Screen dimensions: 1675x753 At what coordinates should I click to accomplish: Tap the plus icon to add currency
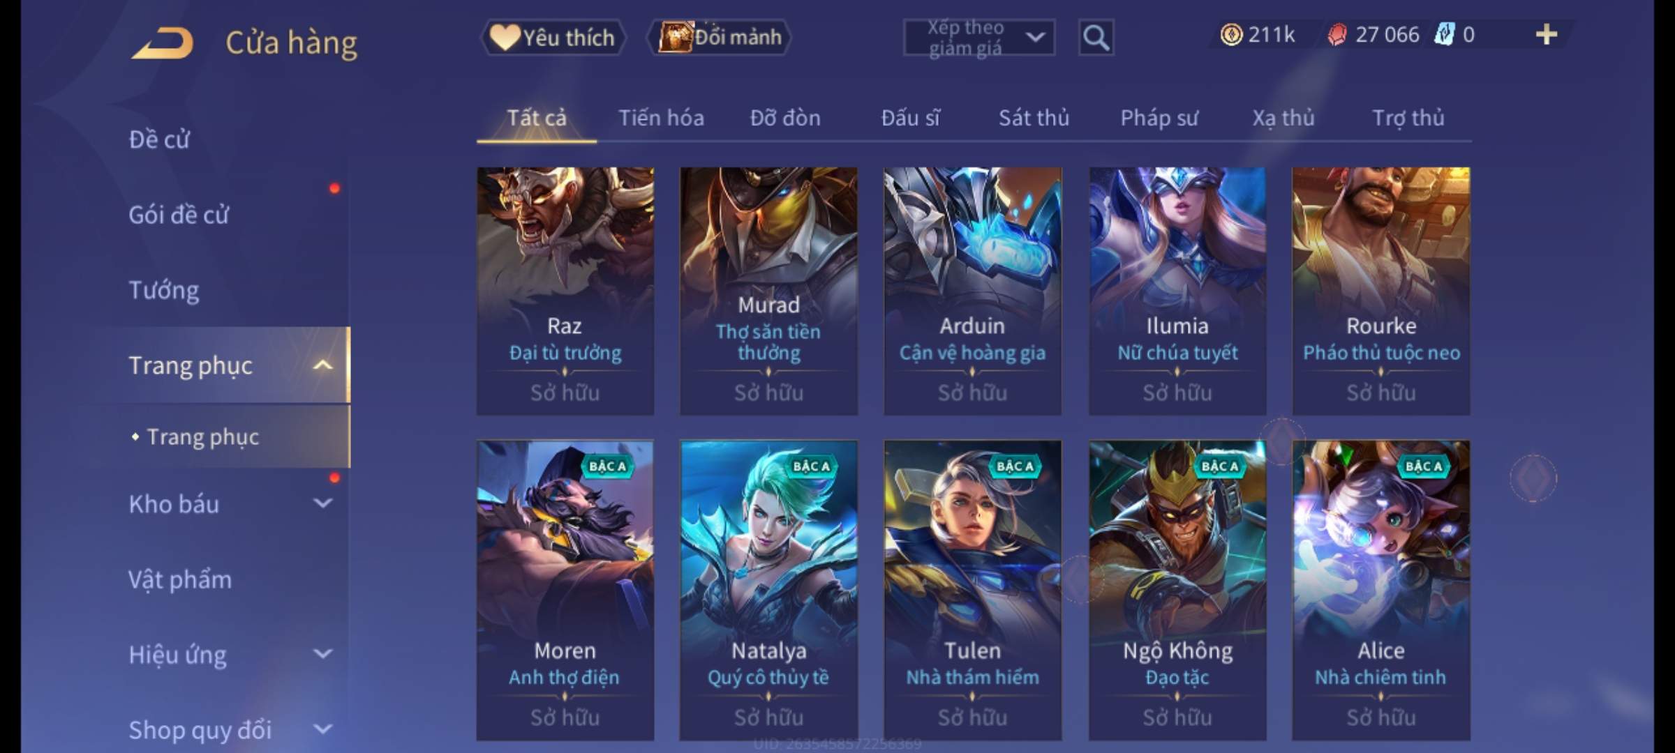(1547, 34)
